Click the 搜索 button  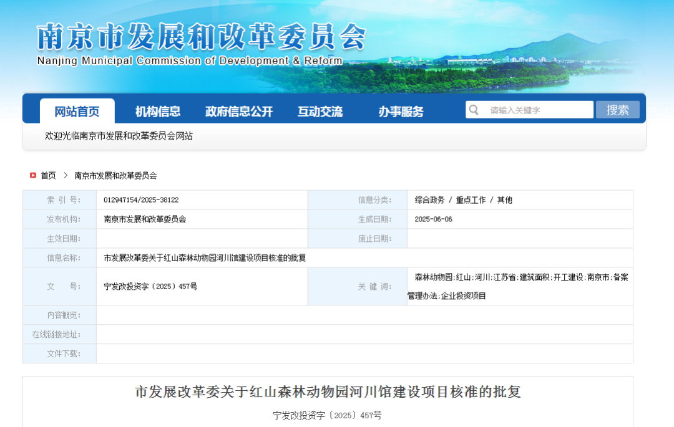[617, 110]
